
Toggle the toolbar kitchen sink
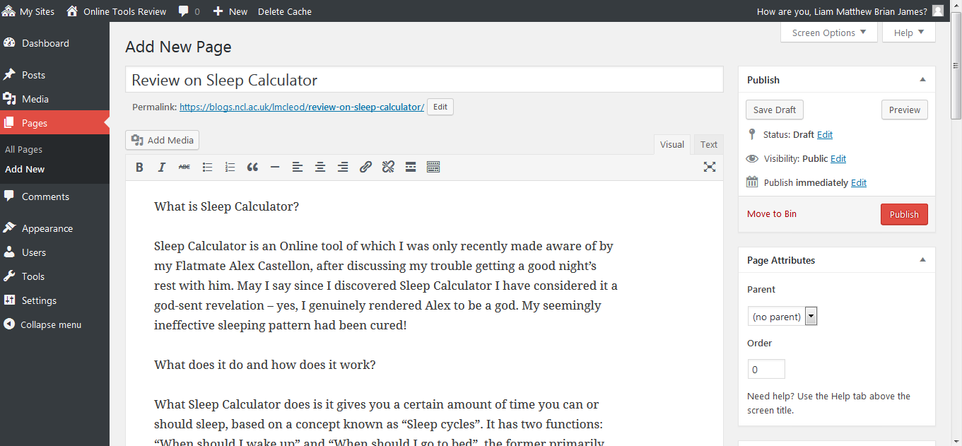pyautogui.click(x=433, y=167)
